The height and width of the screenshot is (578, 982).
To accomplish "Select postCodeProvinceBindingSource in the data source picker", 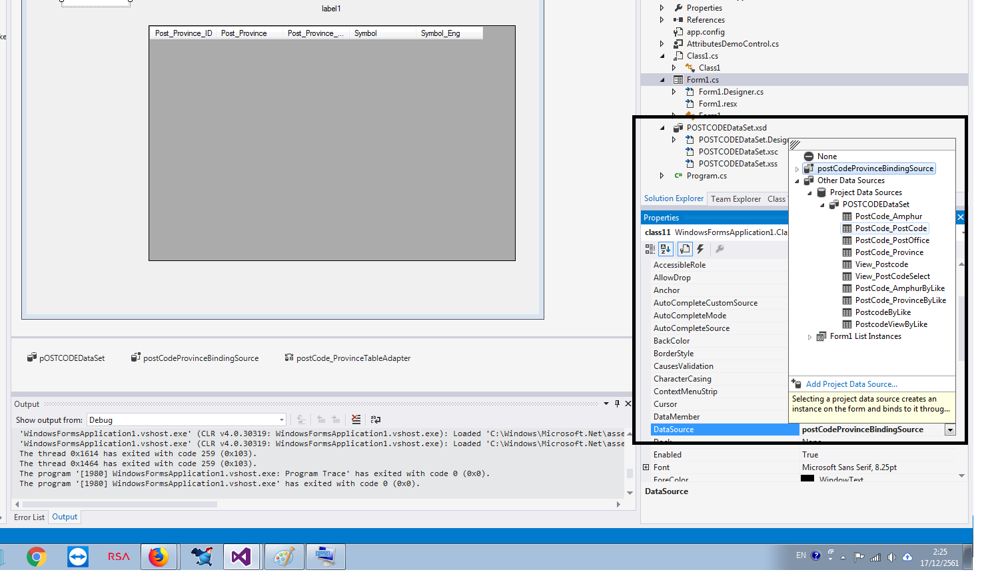I will 875,168.
